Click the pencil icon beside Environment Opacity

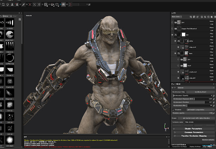[x=214, y=96]
